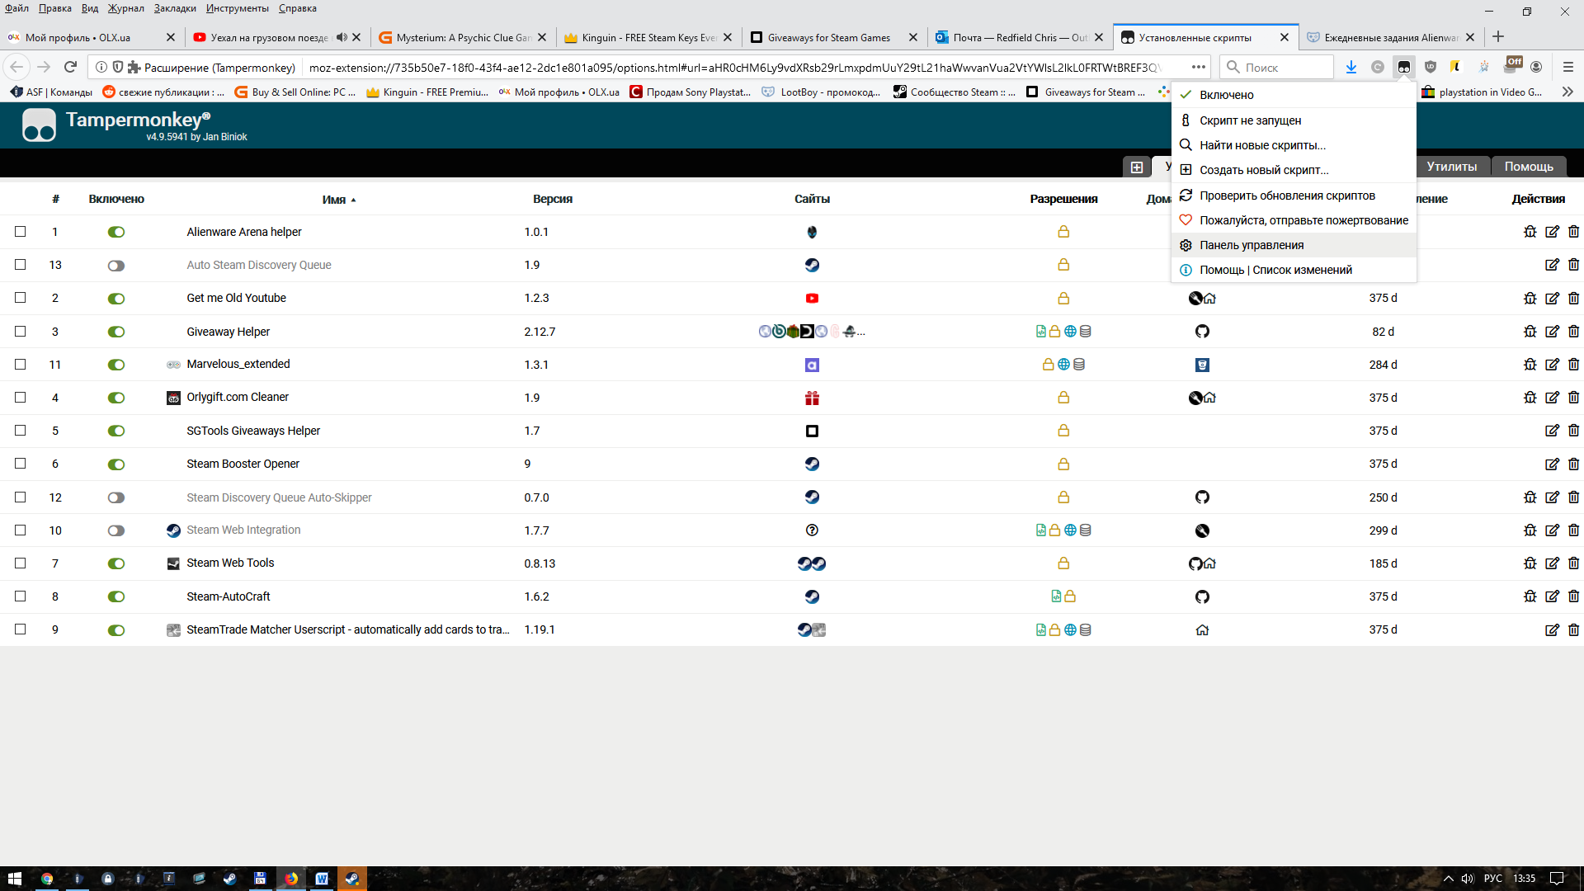This screenshot has height=891, width=1584.
Task: Click the Включено toggle entry in popup
Action: [1294, 95]
